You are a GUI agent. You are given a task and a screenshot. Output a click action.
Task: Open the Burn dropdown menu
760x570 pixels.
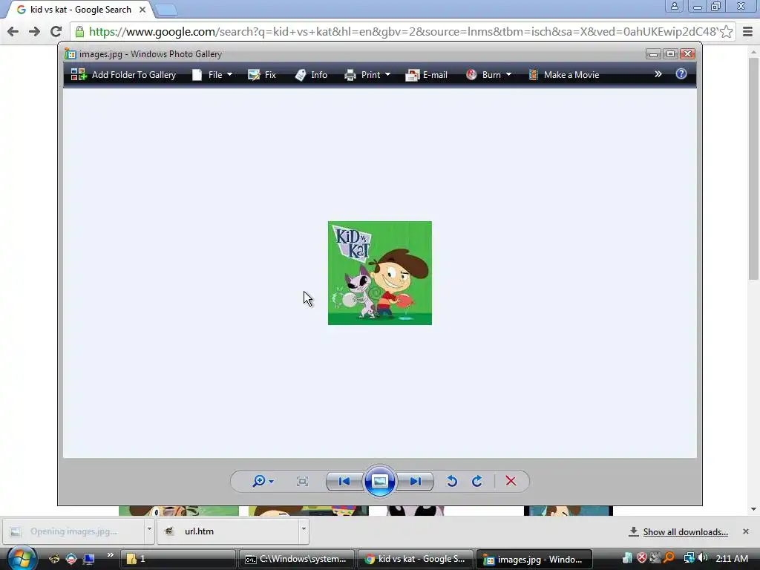point(488,75)
